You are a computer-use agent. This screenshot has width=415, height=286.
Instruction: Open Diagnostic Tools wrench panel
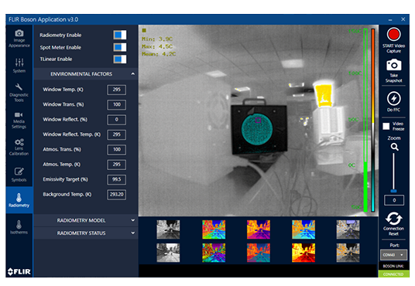19,93
